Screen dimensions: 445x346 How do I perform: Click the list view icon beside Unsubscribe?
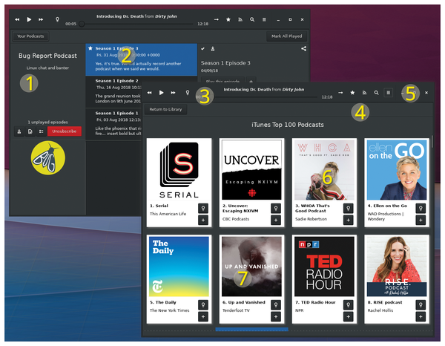click(x=41, y=131)
